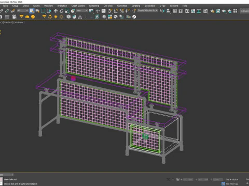Click the X coordinate input field
This screenshot has width=249, height=186.
point(188,179)
